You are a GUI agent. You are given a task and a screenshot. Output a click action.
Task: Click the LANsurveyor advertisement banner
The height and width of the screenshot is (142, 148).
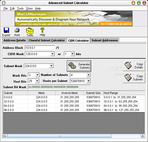pyautogui.click(x=74, y=19)
